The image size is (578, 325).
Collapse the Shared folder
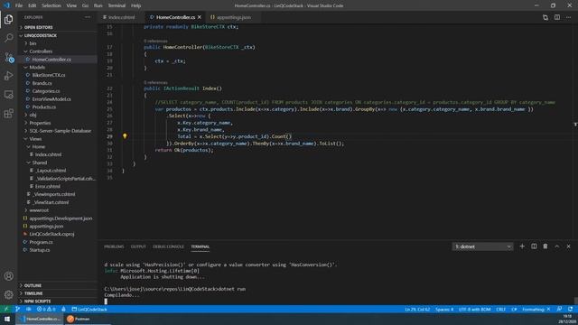point(58,162)
